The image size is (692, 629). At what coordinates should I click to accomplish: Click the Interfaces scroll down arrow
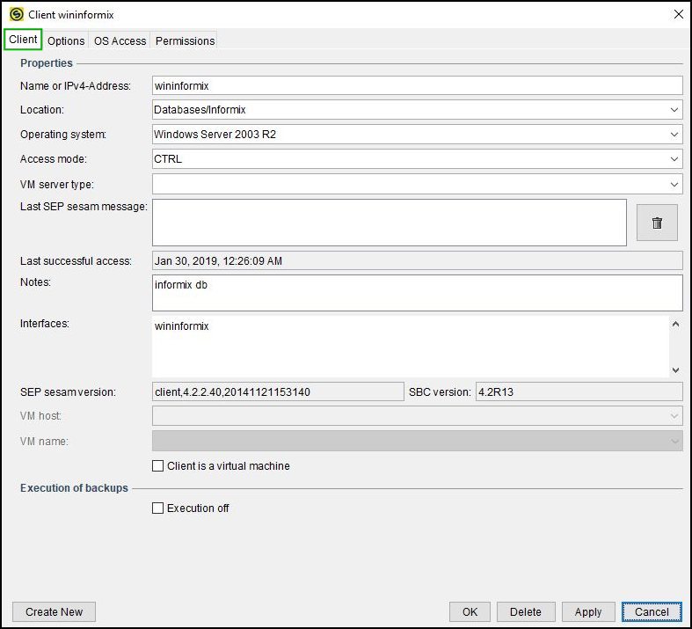pyautogui.click(x=675, y=369)
